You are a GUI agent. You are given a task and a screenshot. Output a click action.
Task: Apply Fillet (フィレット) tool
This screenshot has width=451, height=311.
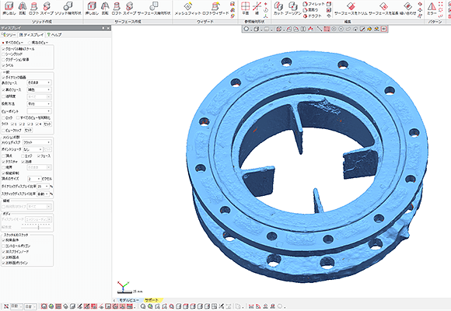pyautogui.click(x=314, y=4)
